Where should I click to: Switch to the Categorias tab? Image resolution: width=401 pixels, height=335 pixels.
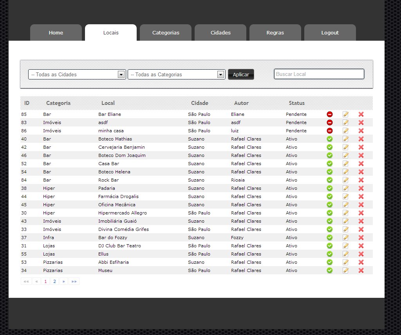166,32
